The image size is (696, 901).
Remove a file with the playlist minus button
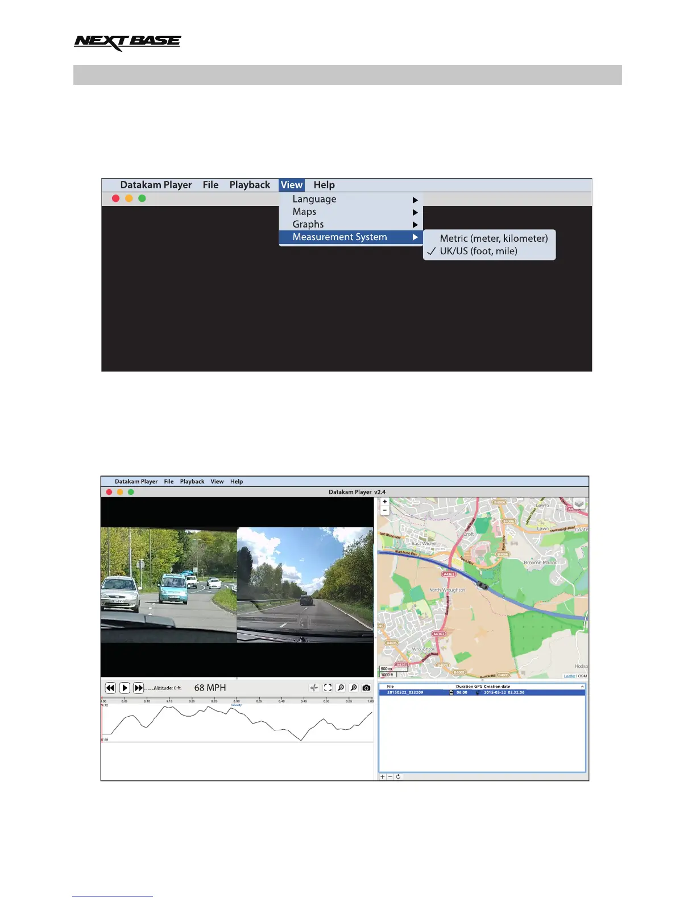click(x=390, y=776)
